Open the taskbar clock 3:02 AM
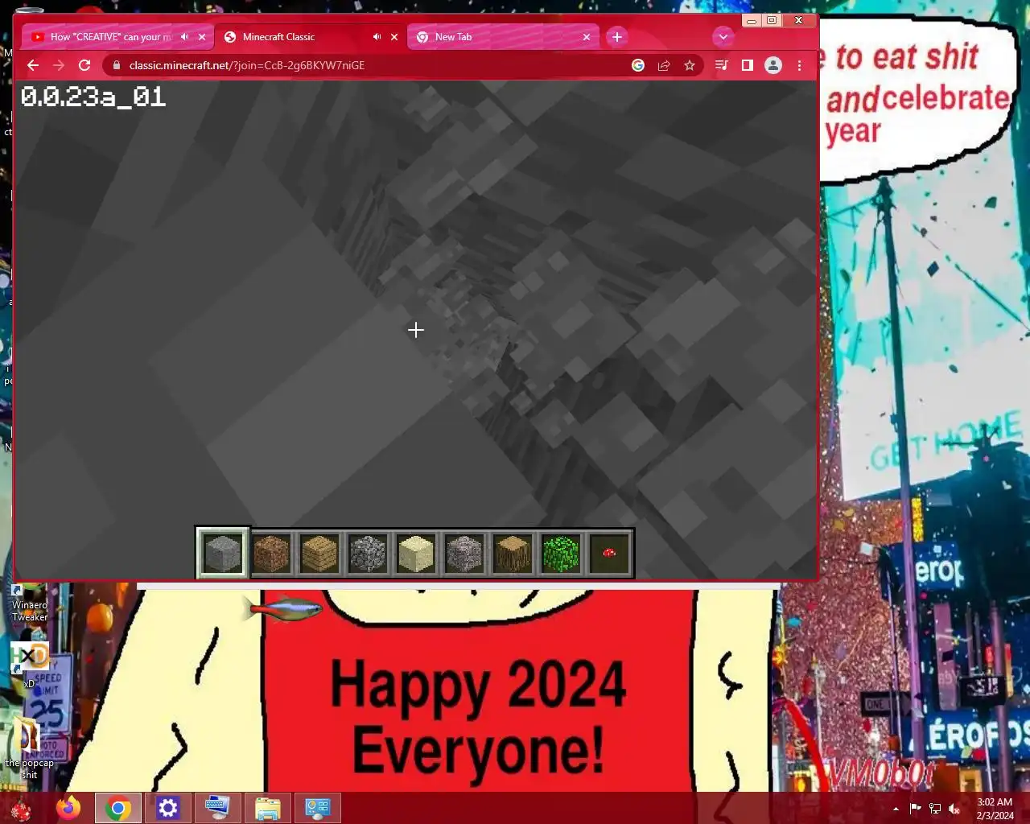Image resolution: width=1030 pixels, height=824 pixels. pos(995,809)
